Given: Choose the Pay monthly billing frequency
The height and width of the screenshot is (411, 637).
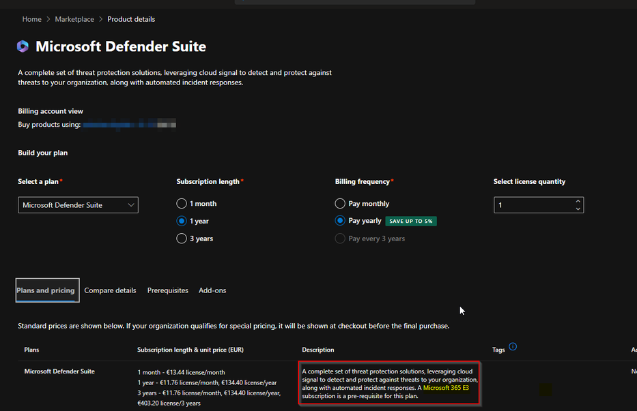Looking at the screenshot, I should point(340,203).
